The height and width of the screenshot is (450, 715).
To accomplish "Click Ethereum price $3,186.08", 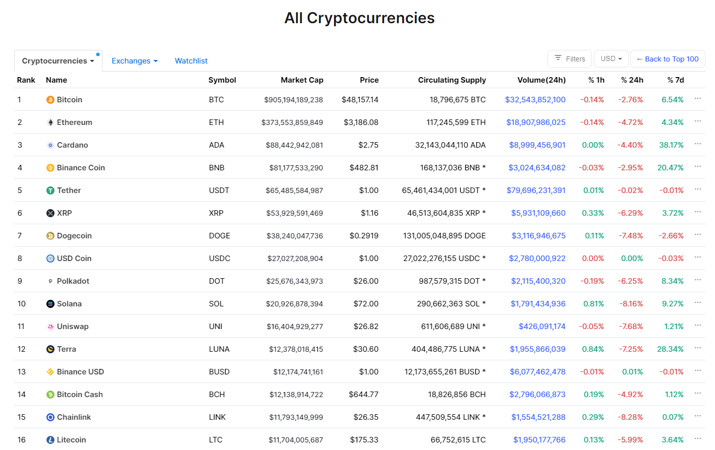I will (361, 122).
